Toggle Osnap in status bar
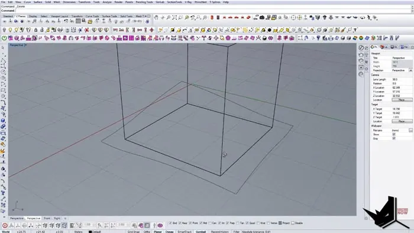Viewport: 414px width, 233px height. pos(170,232)
